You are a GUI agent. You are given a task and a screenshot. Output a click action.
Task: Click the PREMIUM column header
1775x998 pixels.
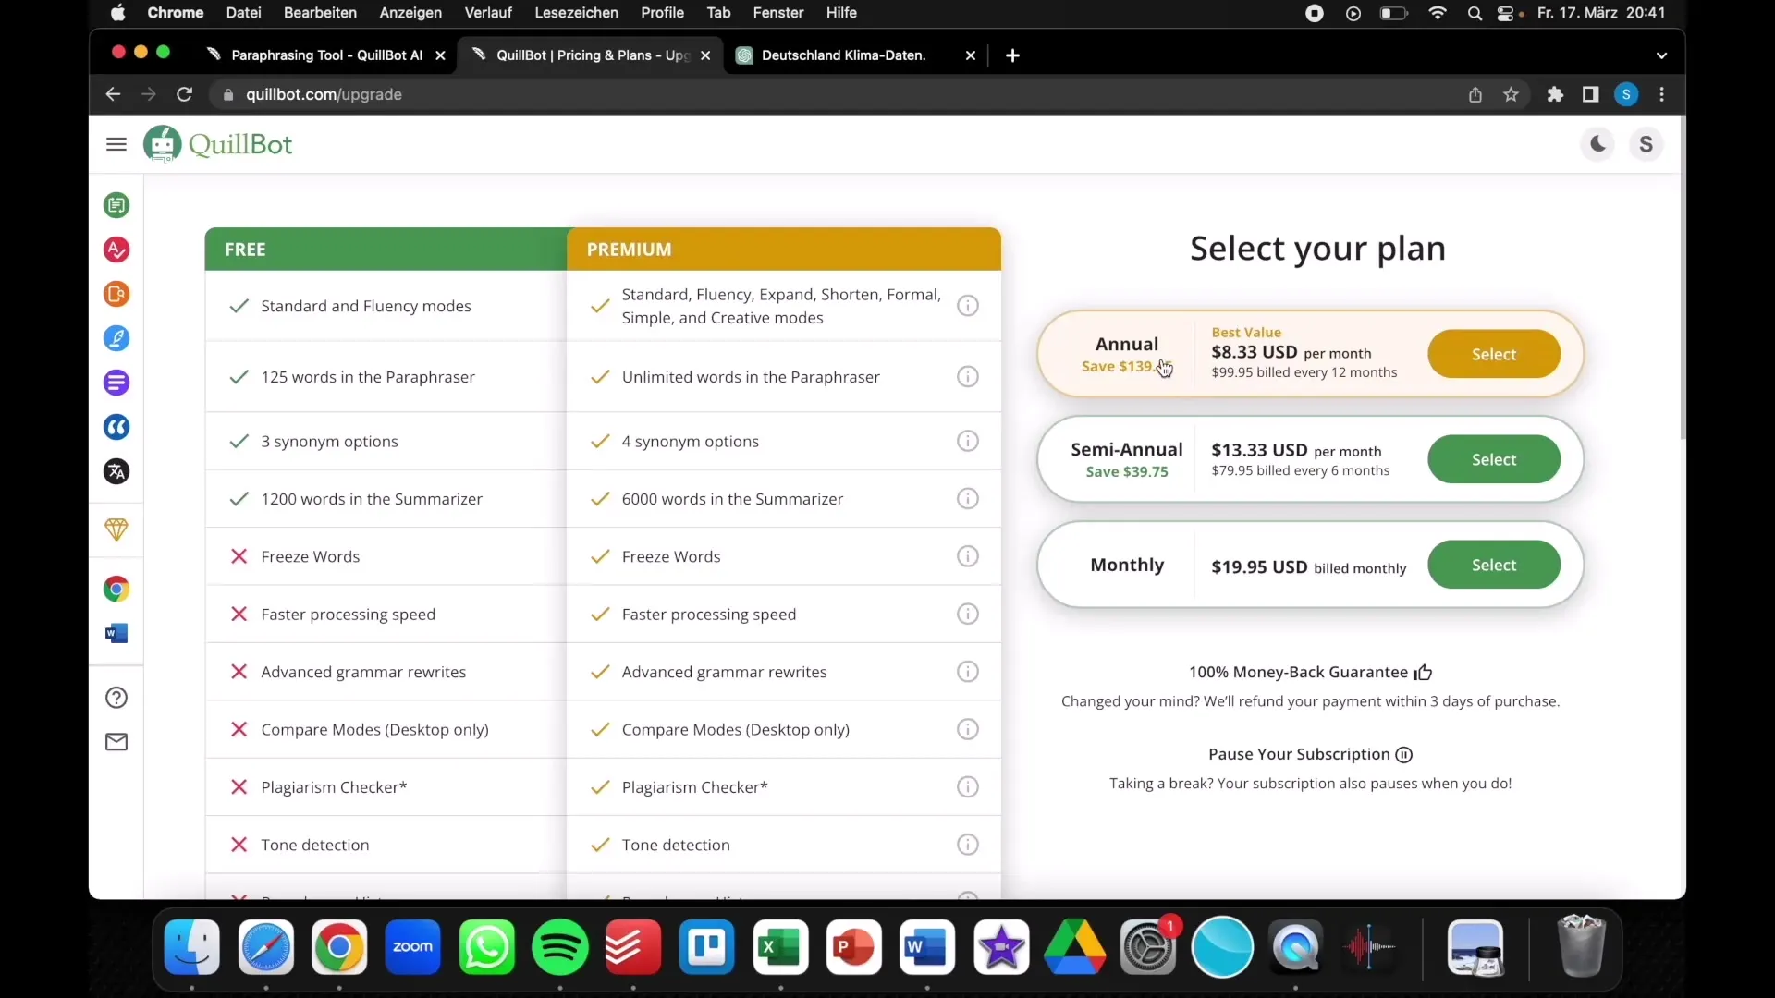784,249
